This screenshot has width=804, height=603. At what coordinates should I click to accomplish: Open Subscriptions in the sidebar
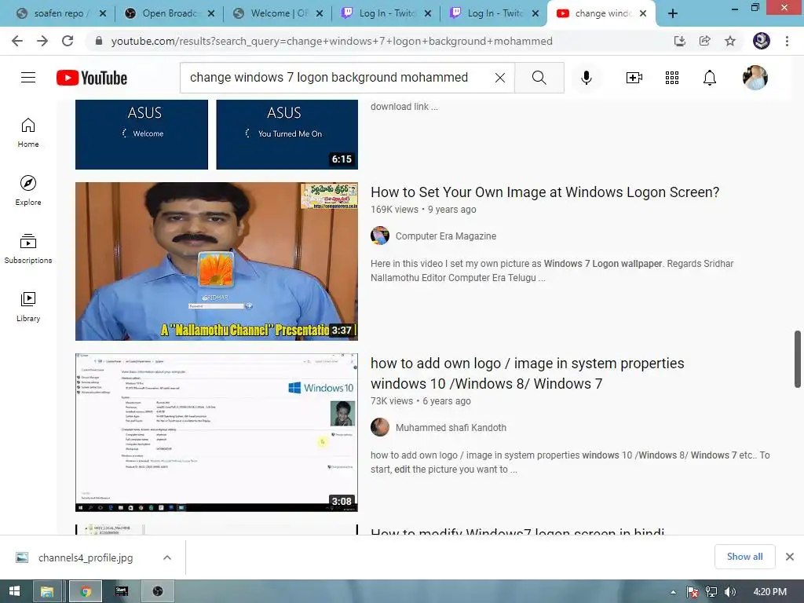[x=28, y=249]
